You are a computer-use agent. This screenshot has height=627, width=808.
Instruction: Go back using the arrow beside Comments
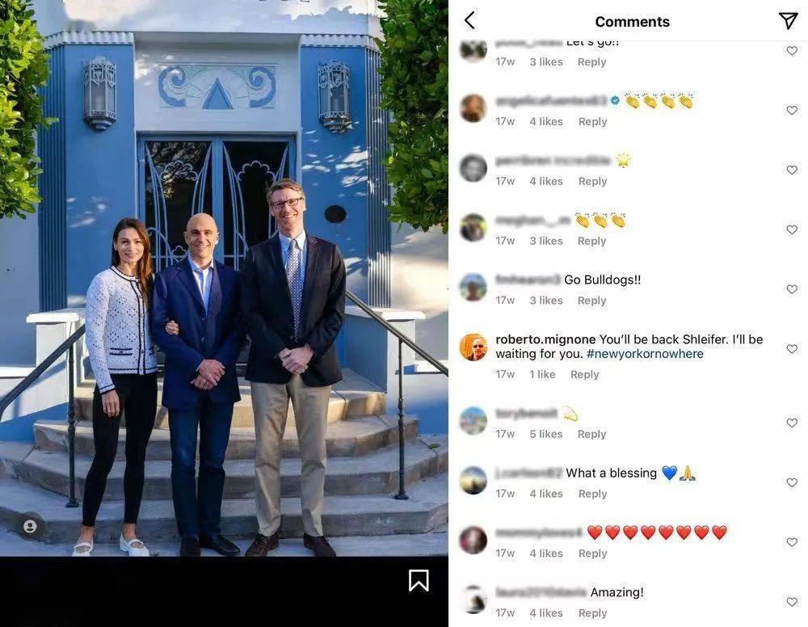pyautogui.click(x=469, y=21)
